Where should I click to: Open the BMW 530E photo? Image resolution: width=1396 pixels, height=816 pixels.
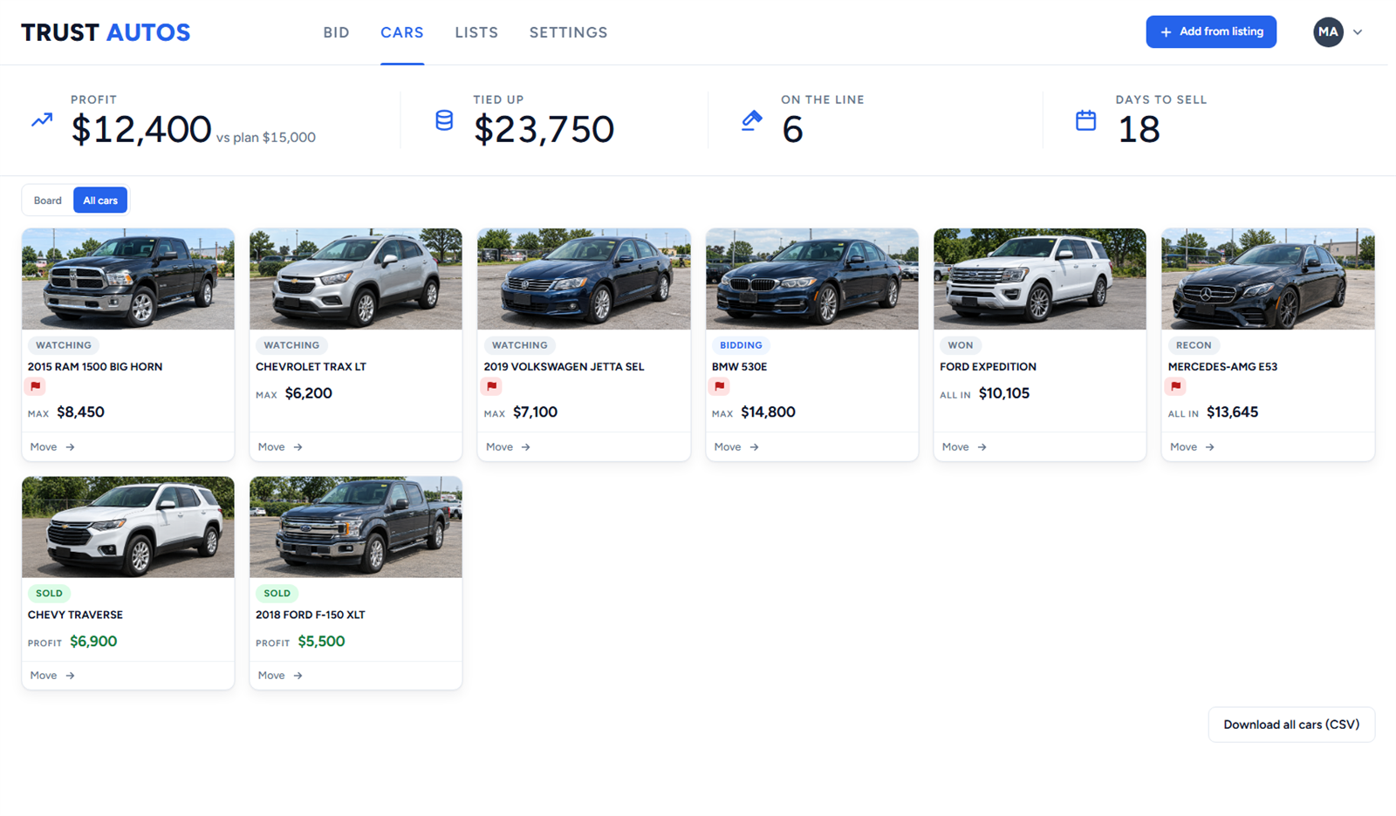(812, 279)
